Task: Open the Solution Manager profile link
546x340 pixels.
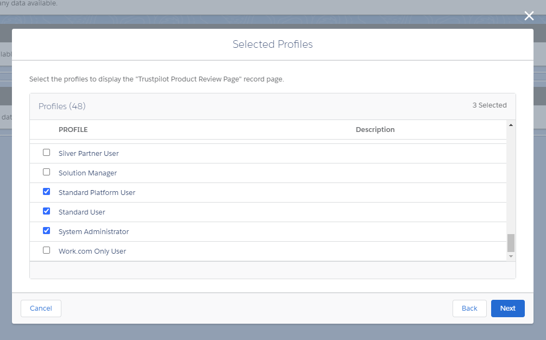Action: pos(87,173)
